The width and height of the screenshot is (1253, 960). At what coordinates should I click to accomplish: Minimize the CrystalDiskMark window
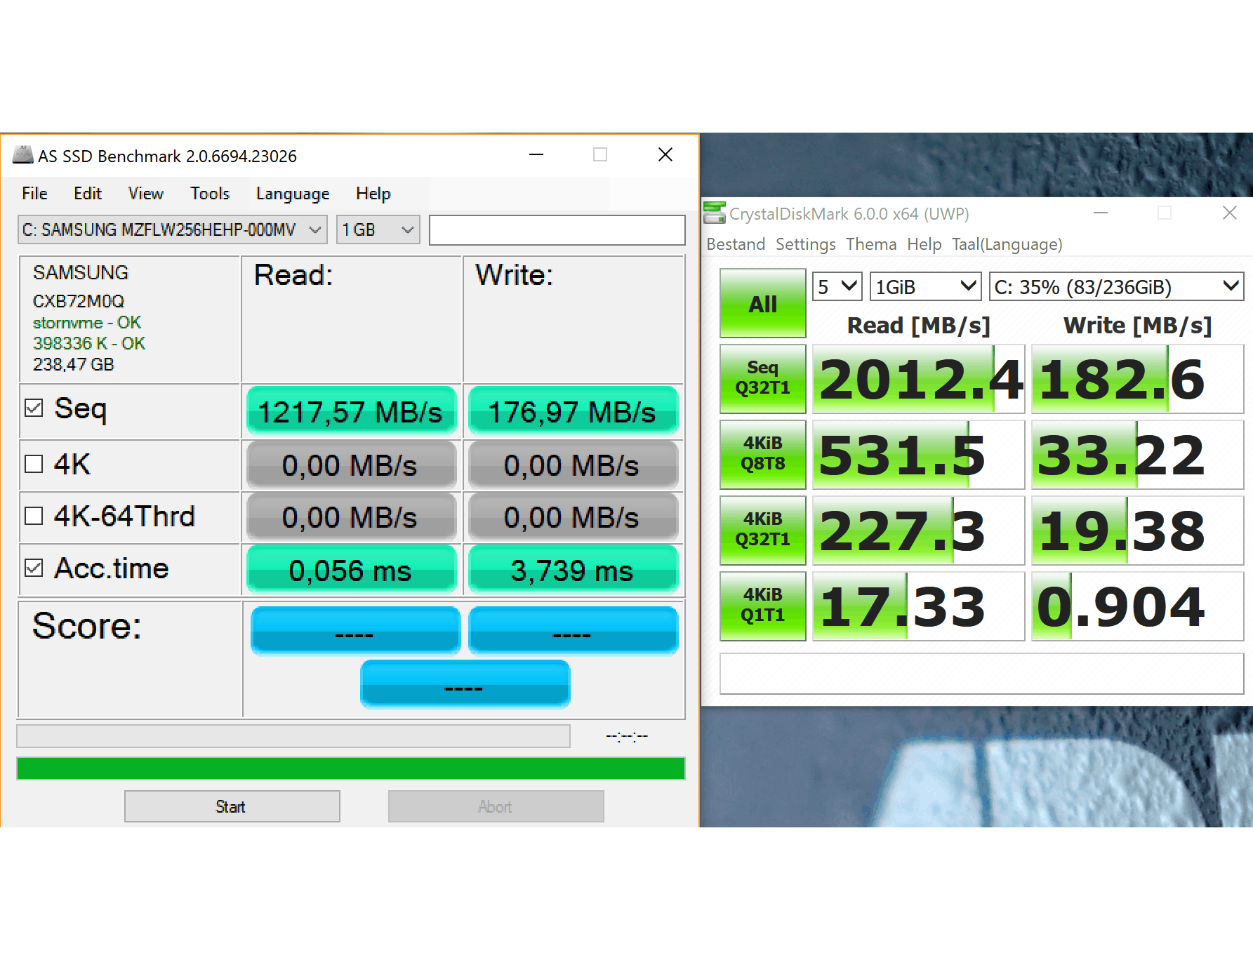tap(1101, 213)
